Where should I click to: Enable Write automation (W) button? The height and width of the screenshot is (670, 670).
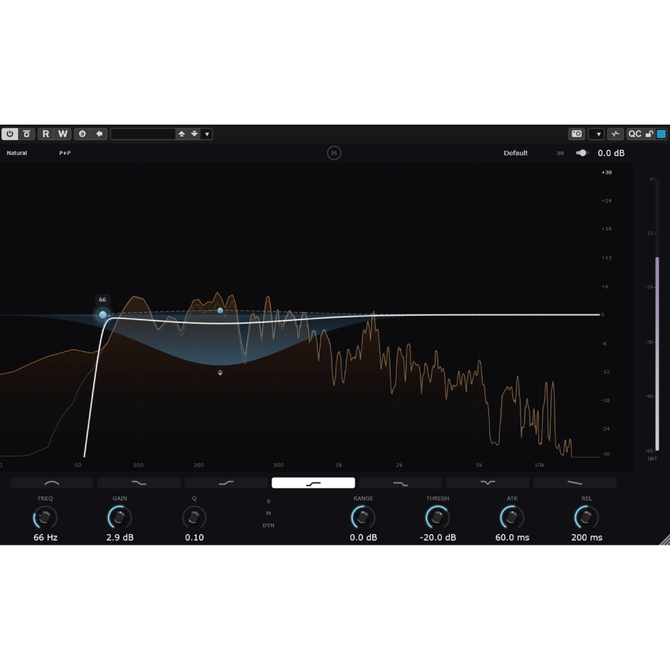(62, 134)
